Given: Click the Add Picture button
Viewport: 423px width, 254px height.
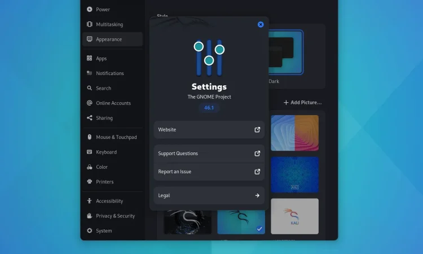Looking at the screenshot, I should [x=302, y=103].
